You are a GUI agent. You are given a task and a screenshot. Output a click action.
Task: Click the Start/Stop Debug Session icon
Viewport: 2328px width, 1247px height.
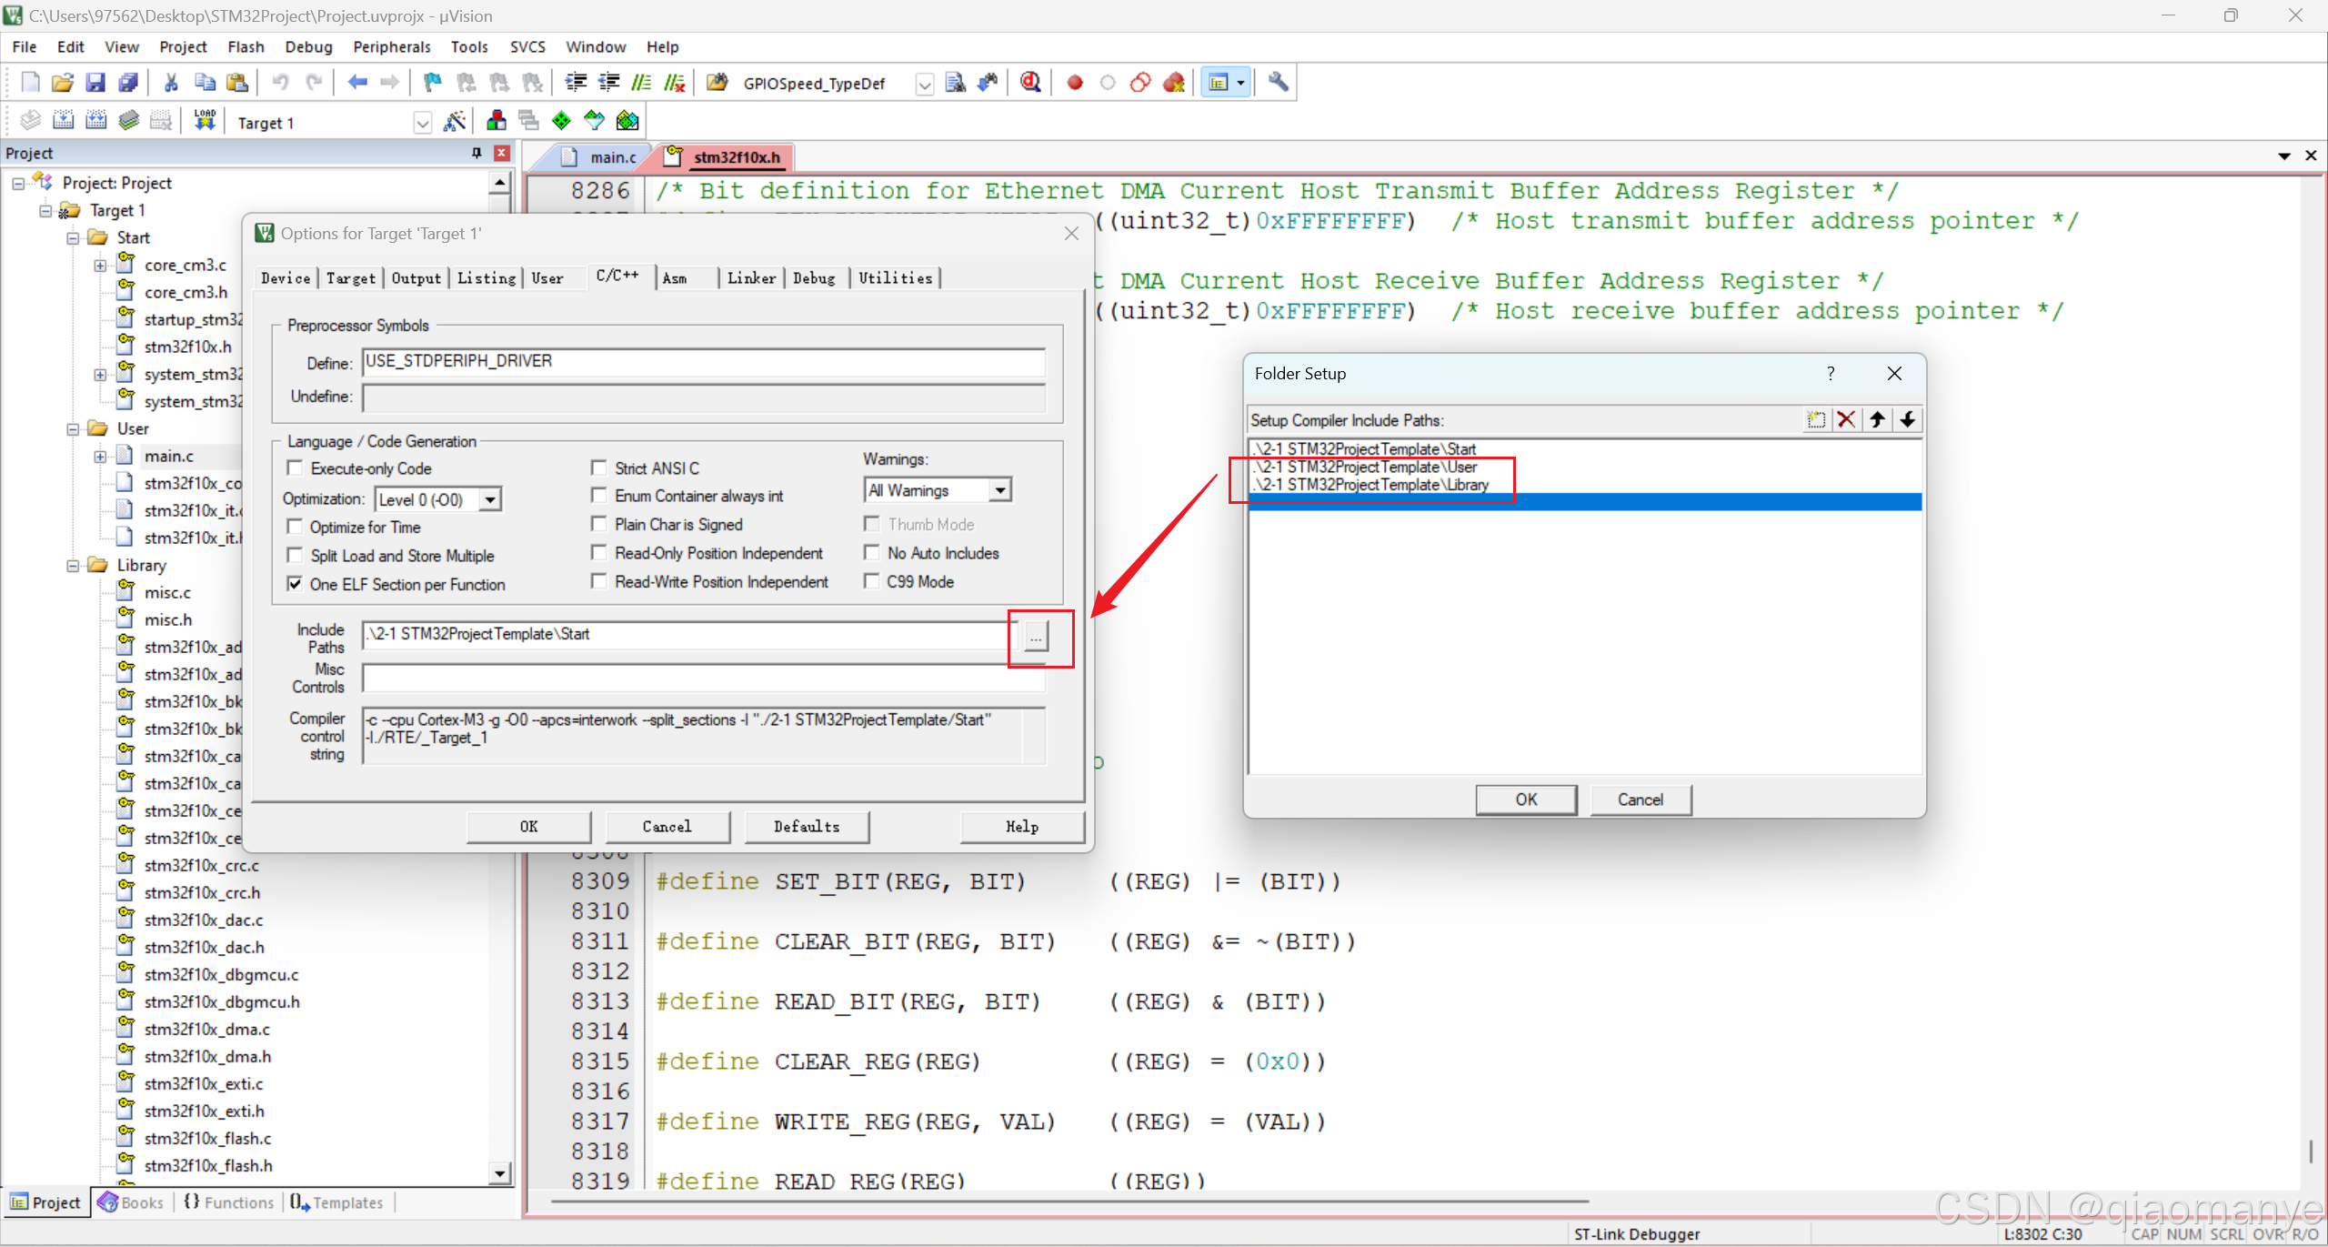[x=1030, y=83]
